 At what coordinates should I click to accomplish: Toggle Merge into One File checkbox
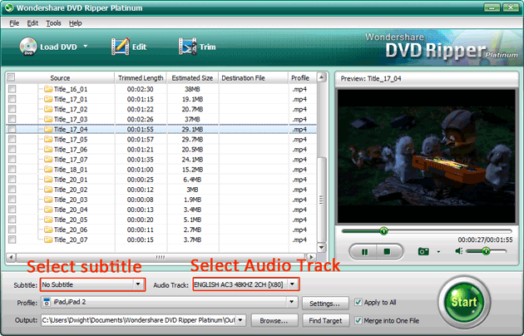pyautogui.click(x=359, y=320)
